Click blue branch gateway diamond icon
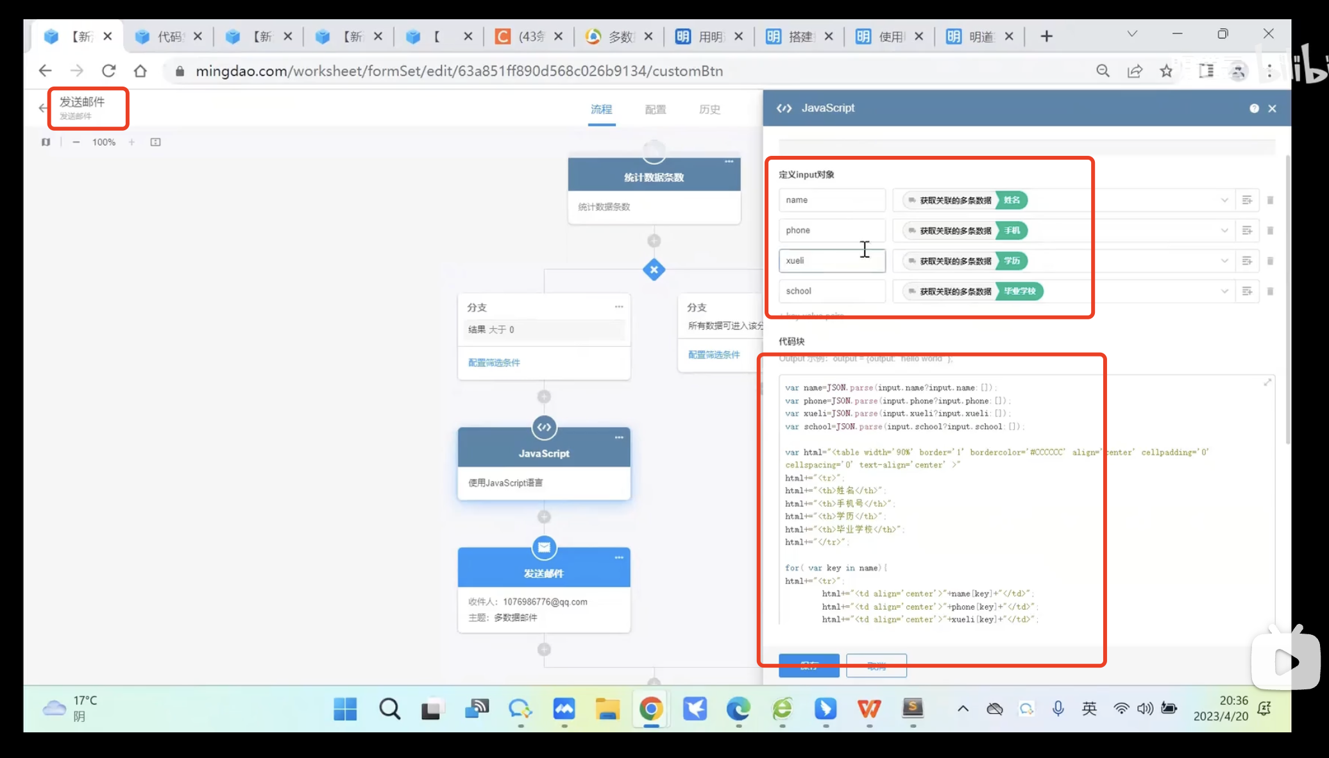This screenshot has width=1329, height=758. coord(654,270)
